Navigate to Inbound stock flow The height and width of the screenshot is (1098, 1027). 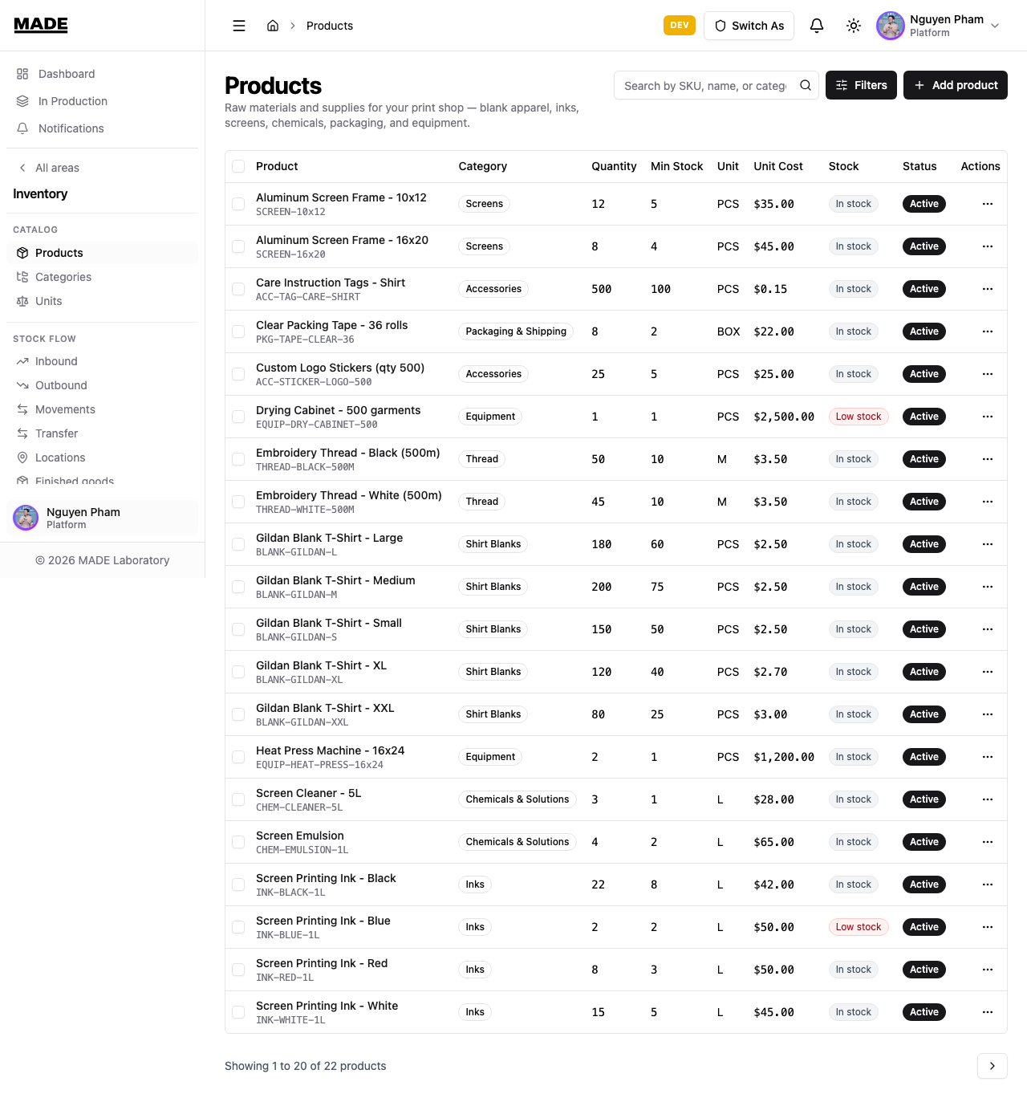56,361
